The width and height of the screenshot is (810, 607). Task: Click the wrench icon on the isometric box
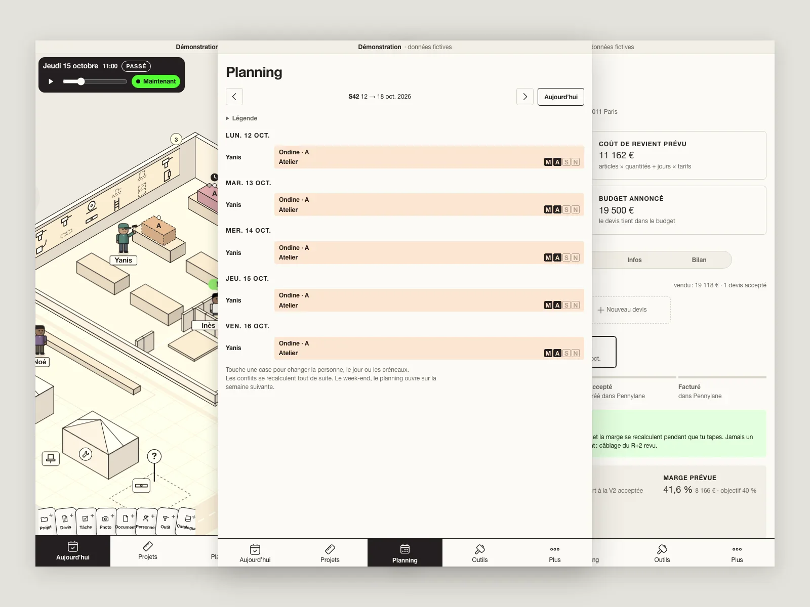pos(86,454)
